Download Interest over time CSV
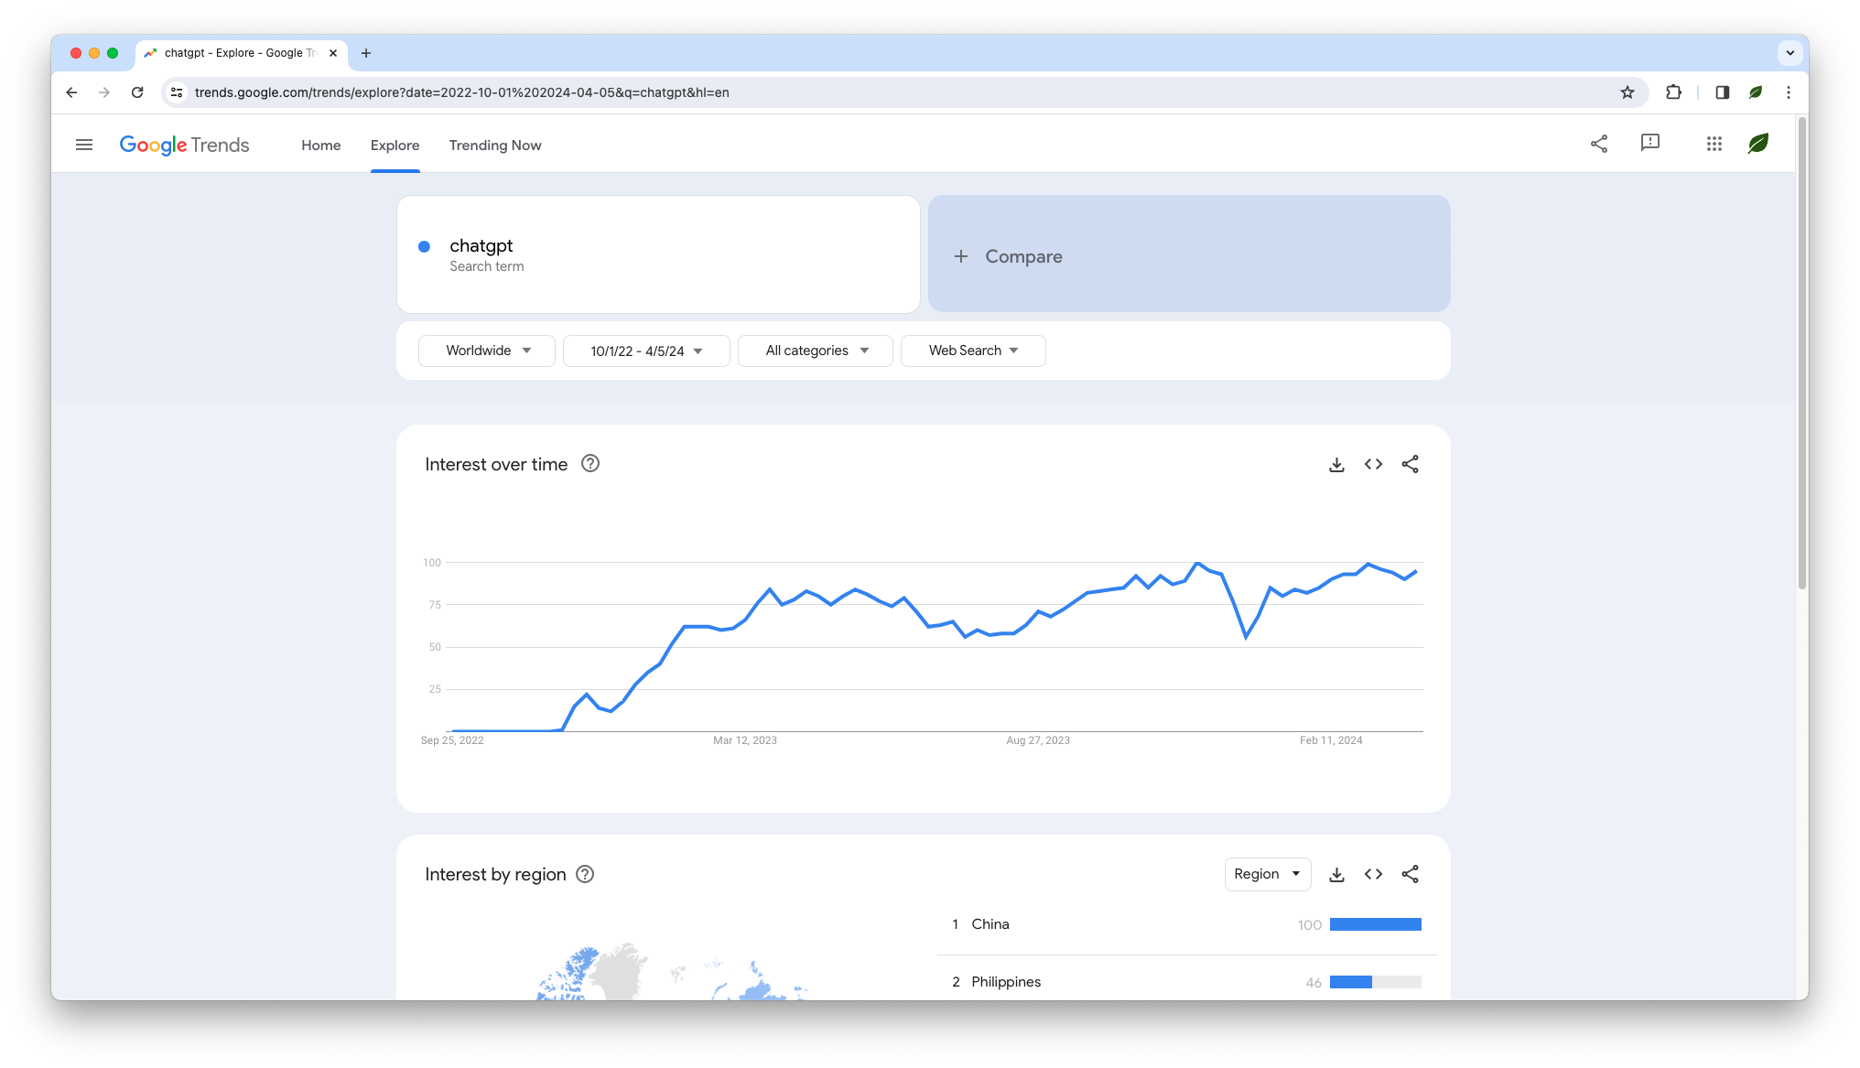This screenshot has width=1860, height=1068. pos(1336,464)
